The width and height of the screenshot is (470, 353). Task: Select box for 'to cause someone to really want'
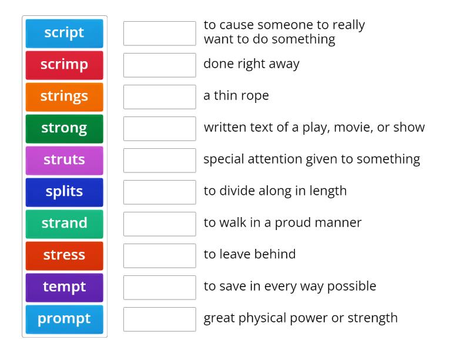tap(159, 33)
